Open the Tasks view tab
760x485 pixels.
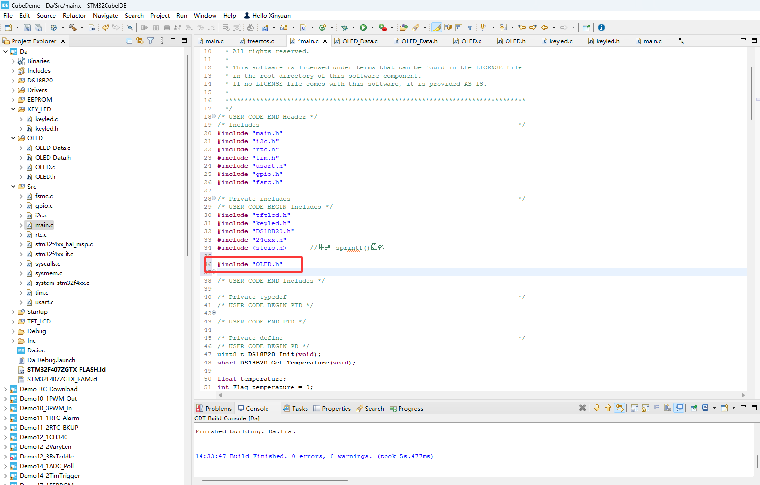pyautogui.click(x=295, y=408)
